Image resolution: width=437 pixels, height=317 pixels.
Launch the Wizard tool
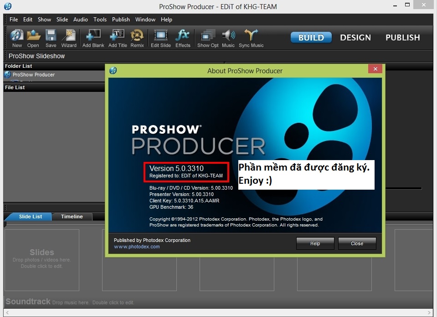pos(69,38)
